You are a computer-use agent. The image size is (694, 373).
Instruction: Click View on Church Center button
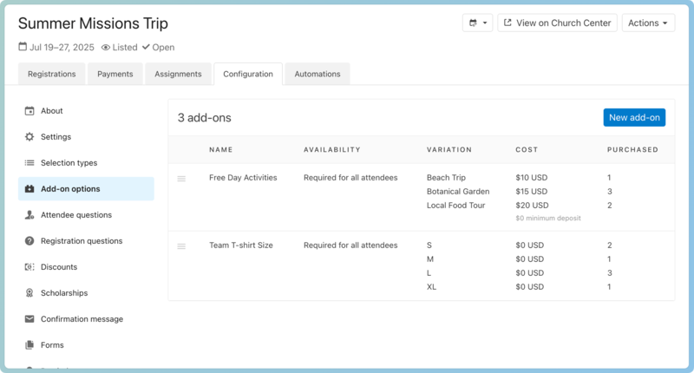point(557,23)
